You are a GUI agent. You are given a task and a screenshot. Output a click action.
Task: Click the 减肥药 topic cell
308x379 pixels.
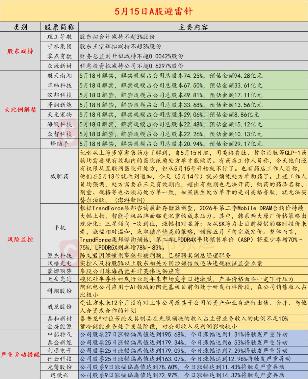click(x=60, y=176)
